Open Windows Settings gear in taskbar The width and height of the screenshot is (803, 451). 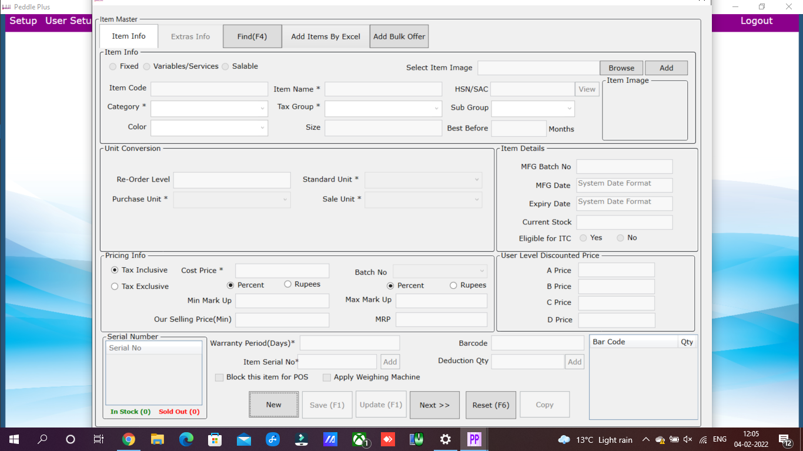click(445, 439)
